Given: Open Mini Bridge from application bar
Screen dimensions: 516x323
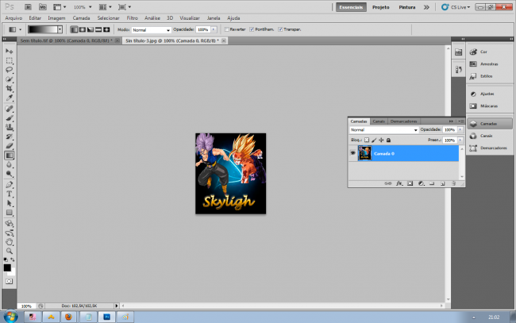Looking at the screenshot, I should pyautogui.click(x=42, y=7).
